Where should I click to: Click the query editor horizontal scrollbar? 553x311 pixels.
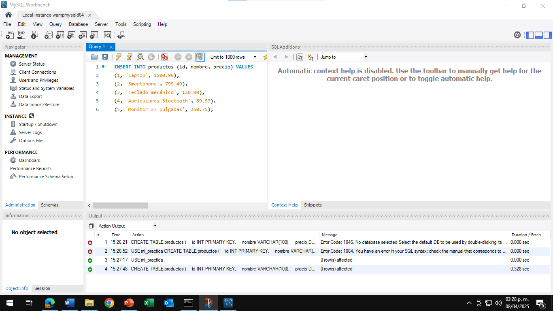120,206
